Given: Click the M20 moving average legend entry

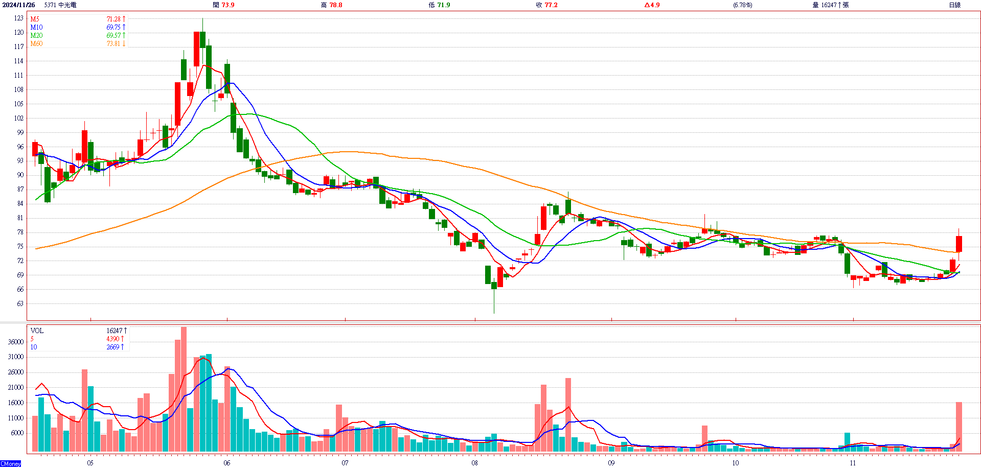Looking at the screenshot, I should point(36,36).
